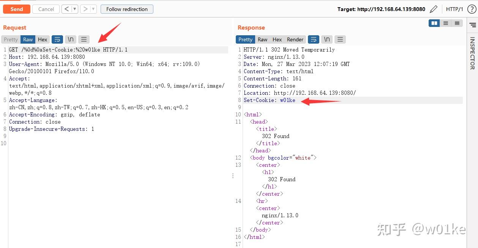478x248 pixels.
Task: Expand the forward history dropdown arrow
Action: click(93, 9)
